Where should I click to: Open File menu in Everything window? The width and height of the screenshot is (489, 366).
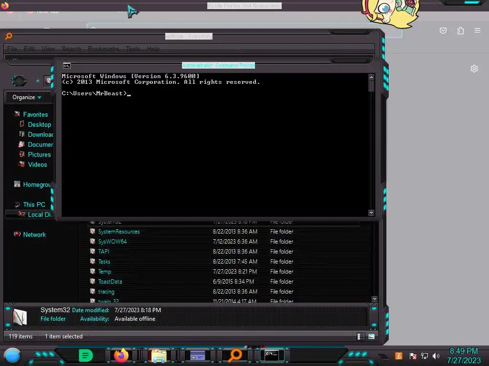click(12, 49)
